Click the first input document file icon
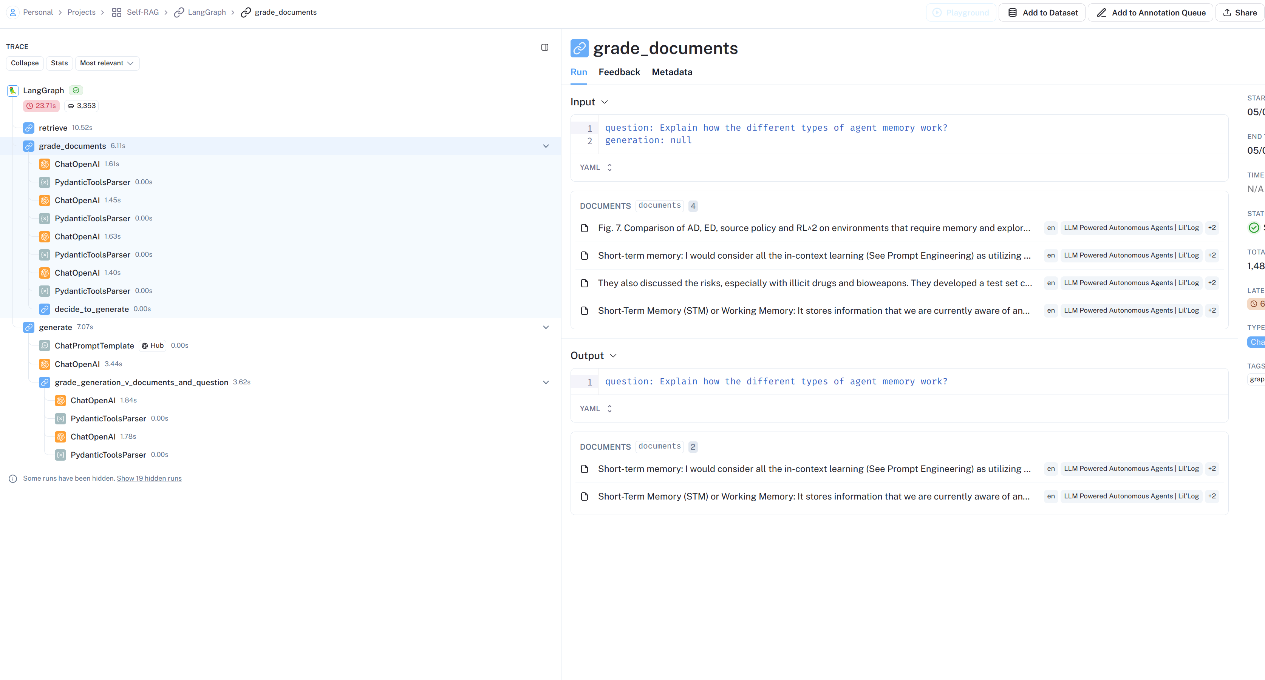 tap(585, 228)
